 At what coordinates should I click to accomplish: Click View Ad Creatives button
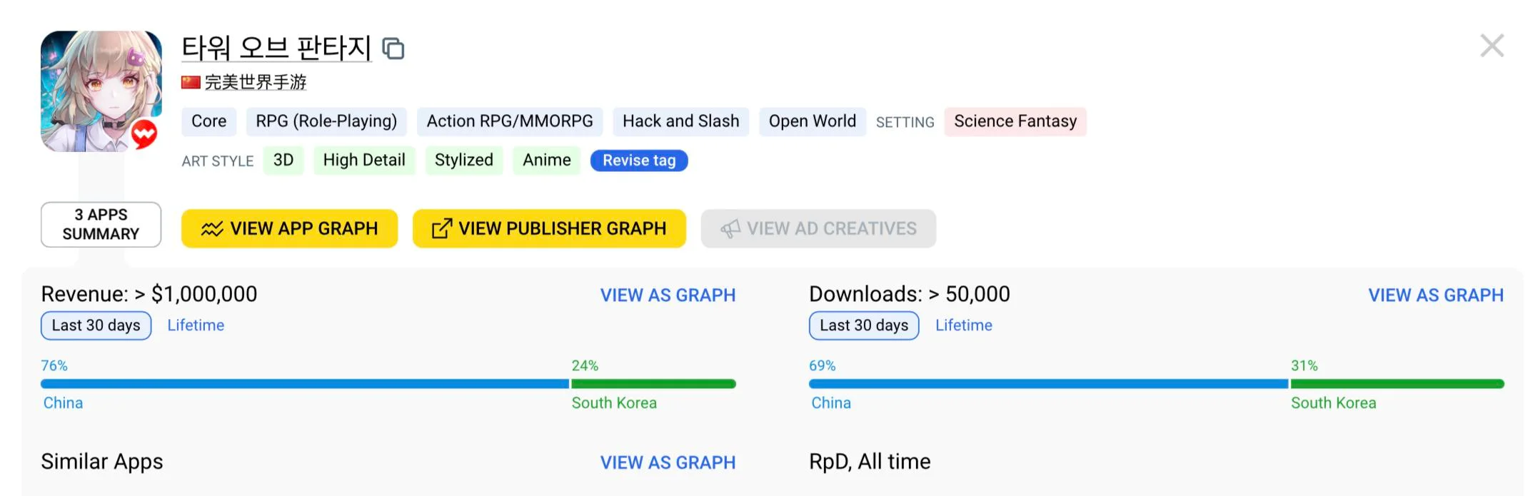tap(818, 228)
